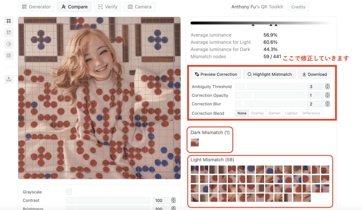Click the Preview Correction button
Viewport: 362px width, 210px height.
[216, 74]
